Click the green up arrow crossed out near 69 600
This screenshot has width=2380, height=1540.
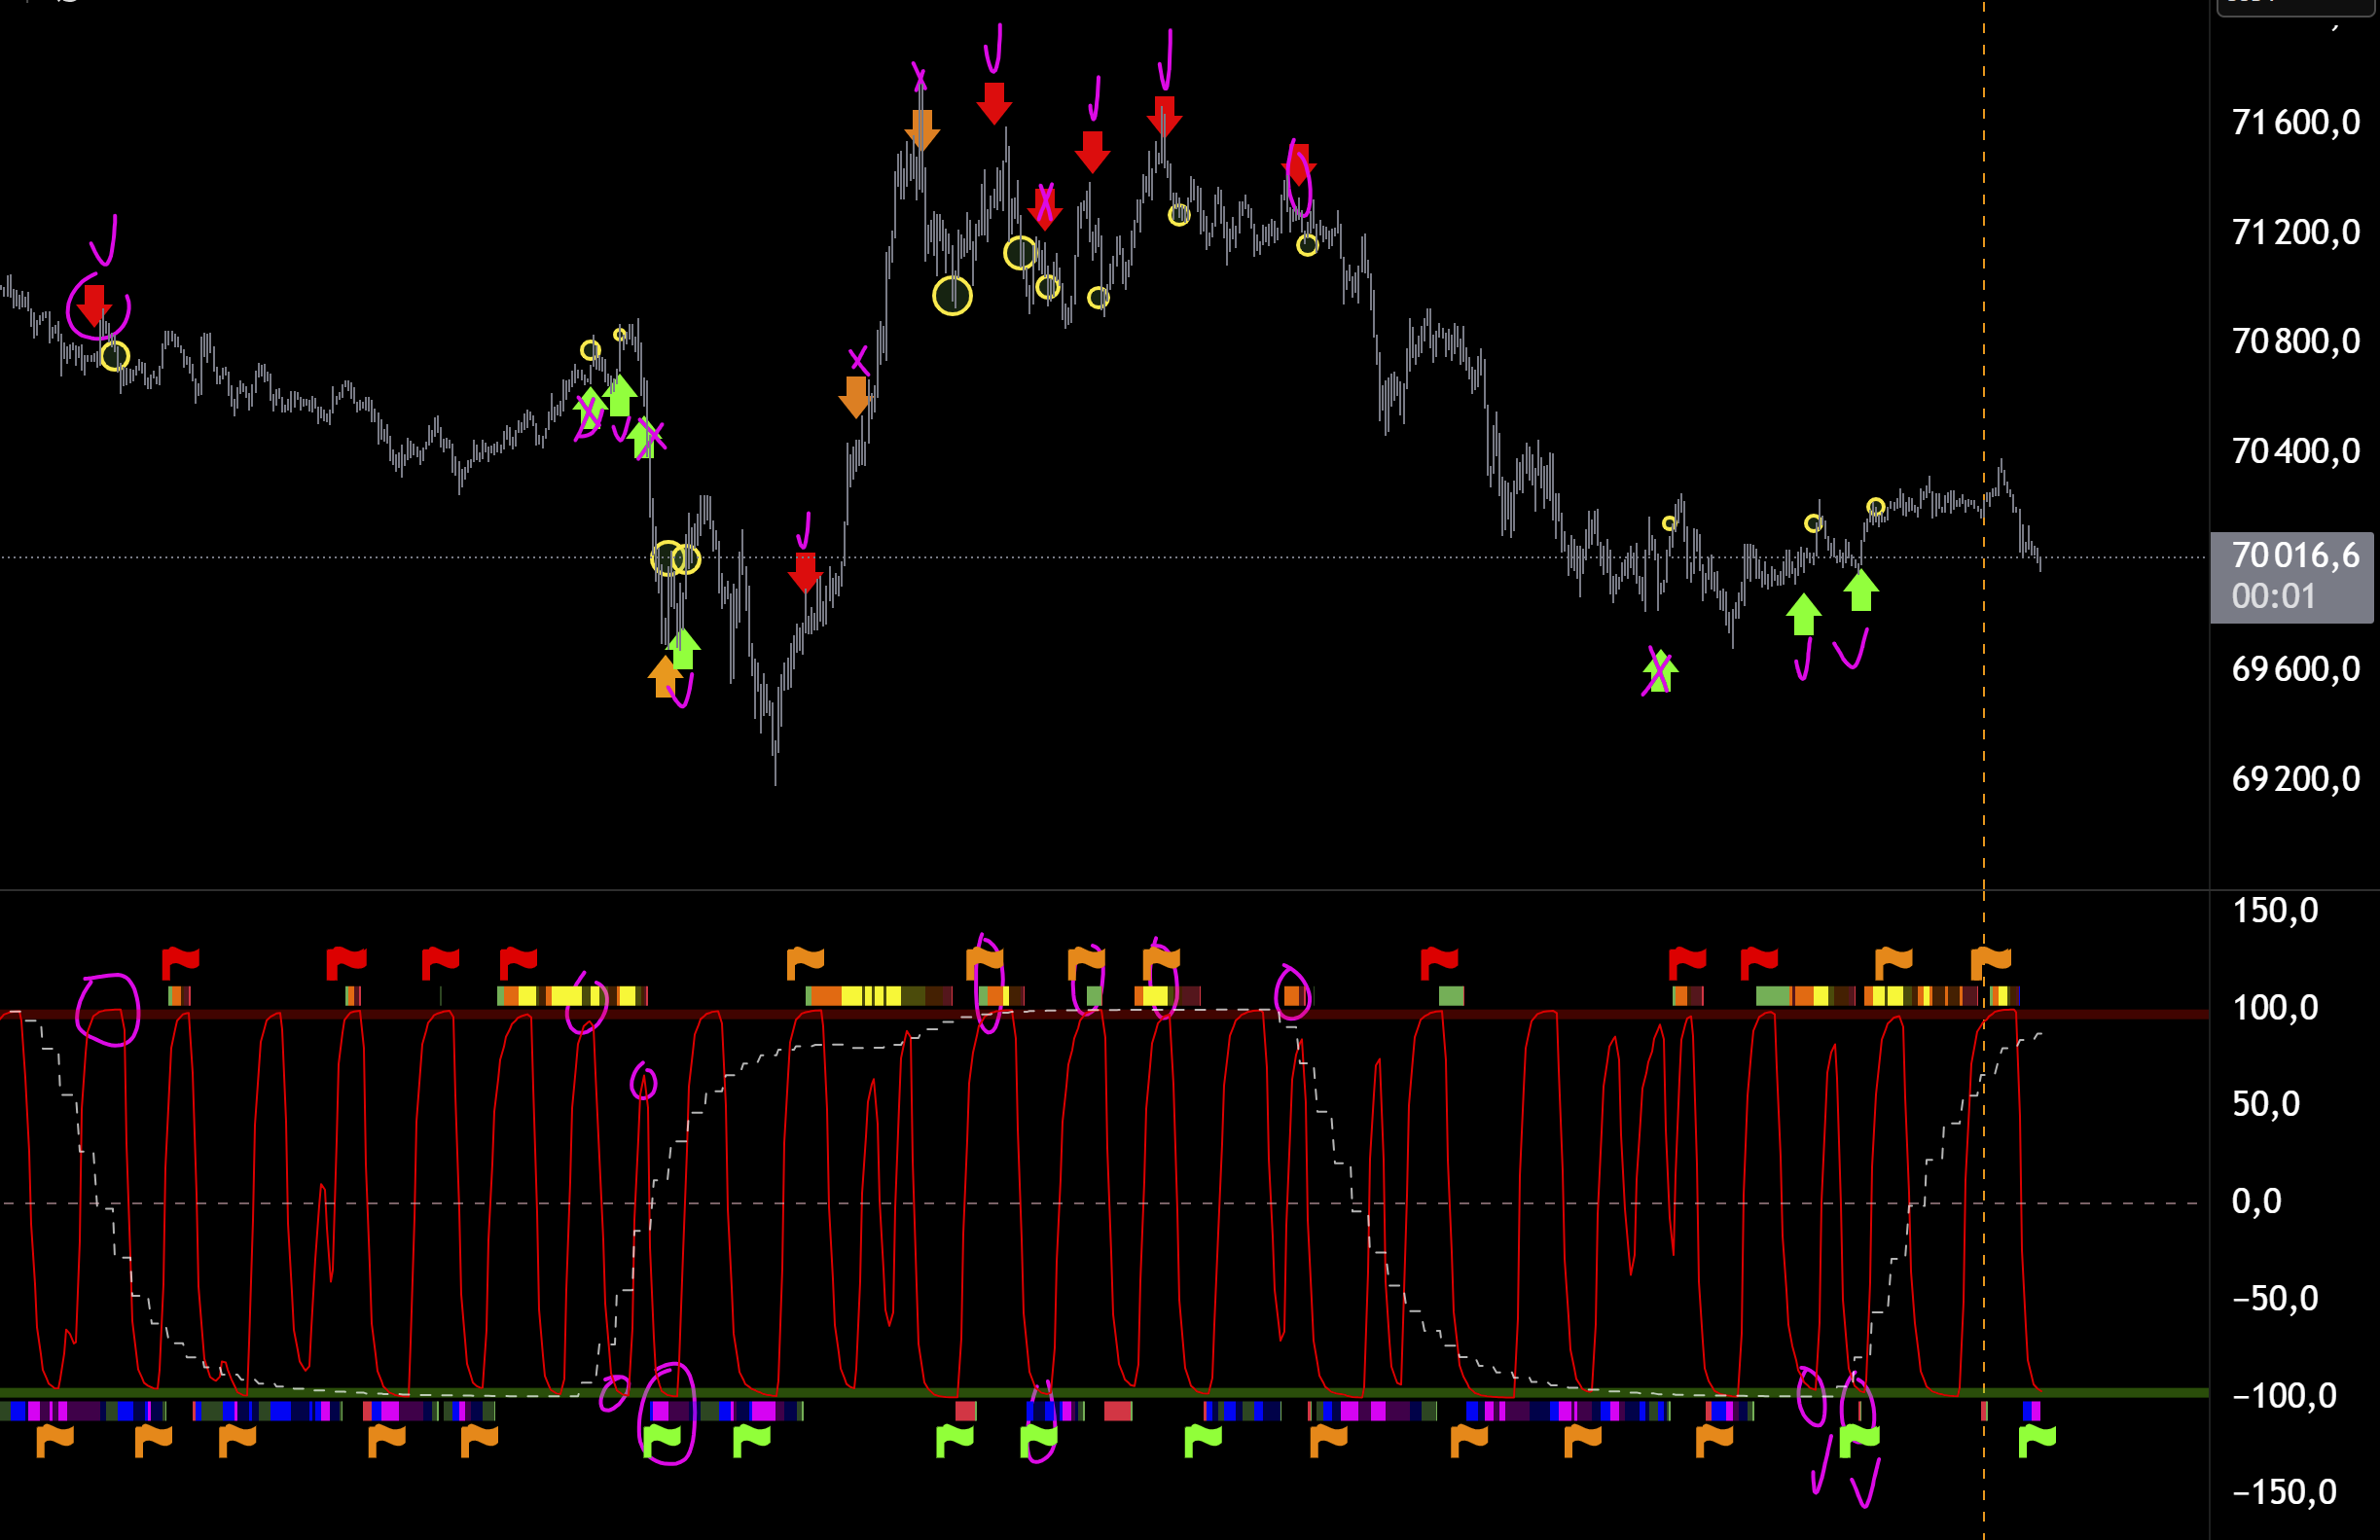click(x=1660, y=671)
